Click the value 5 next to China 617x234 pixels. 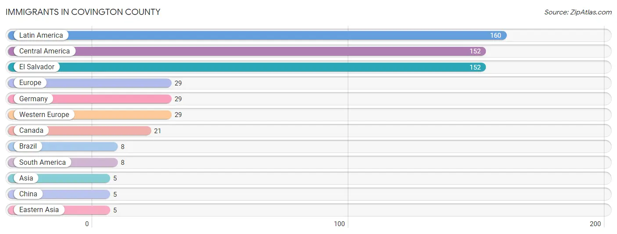coord(115,195)
